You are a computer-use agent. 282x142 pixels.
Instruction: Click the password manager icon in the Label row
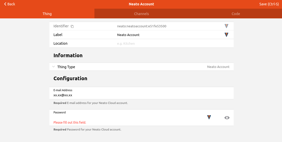point(226,35)
